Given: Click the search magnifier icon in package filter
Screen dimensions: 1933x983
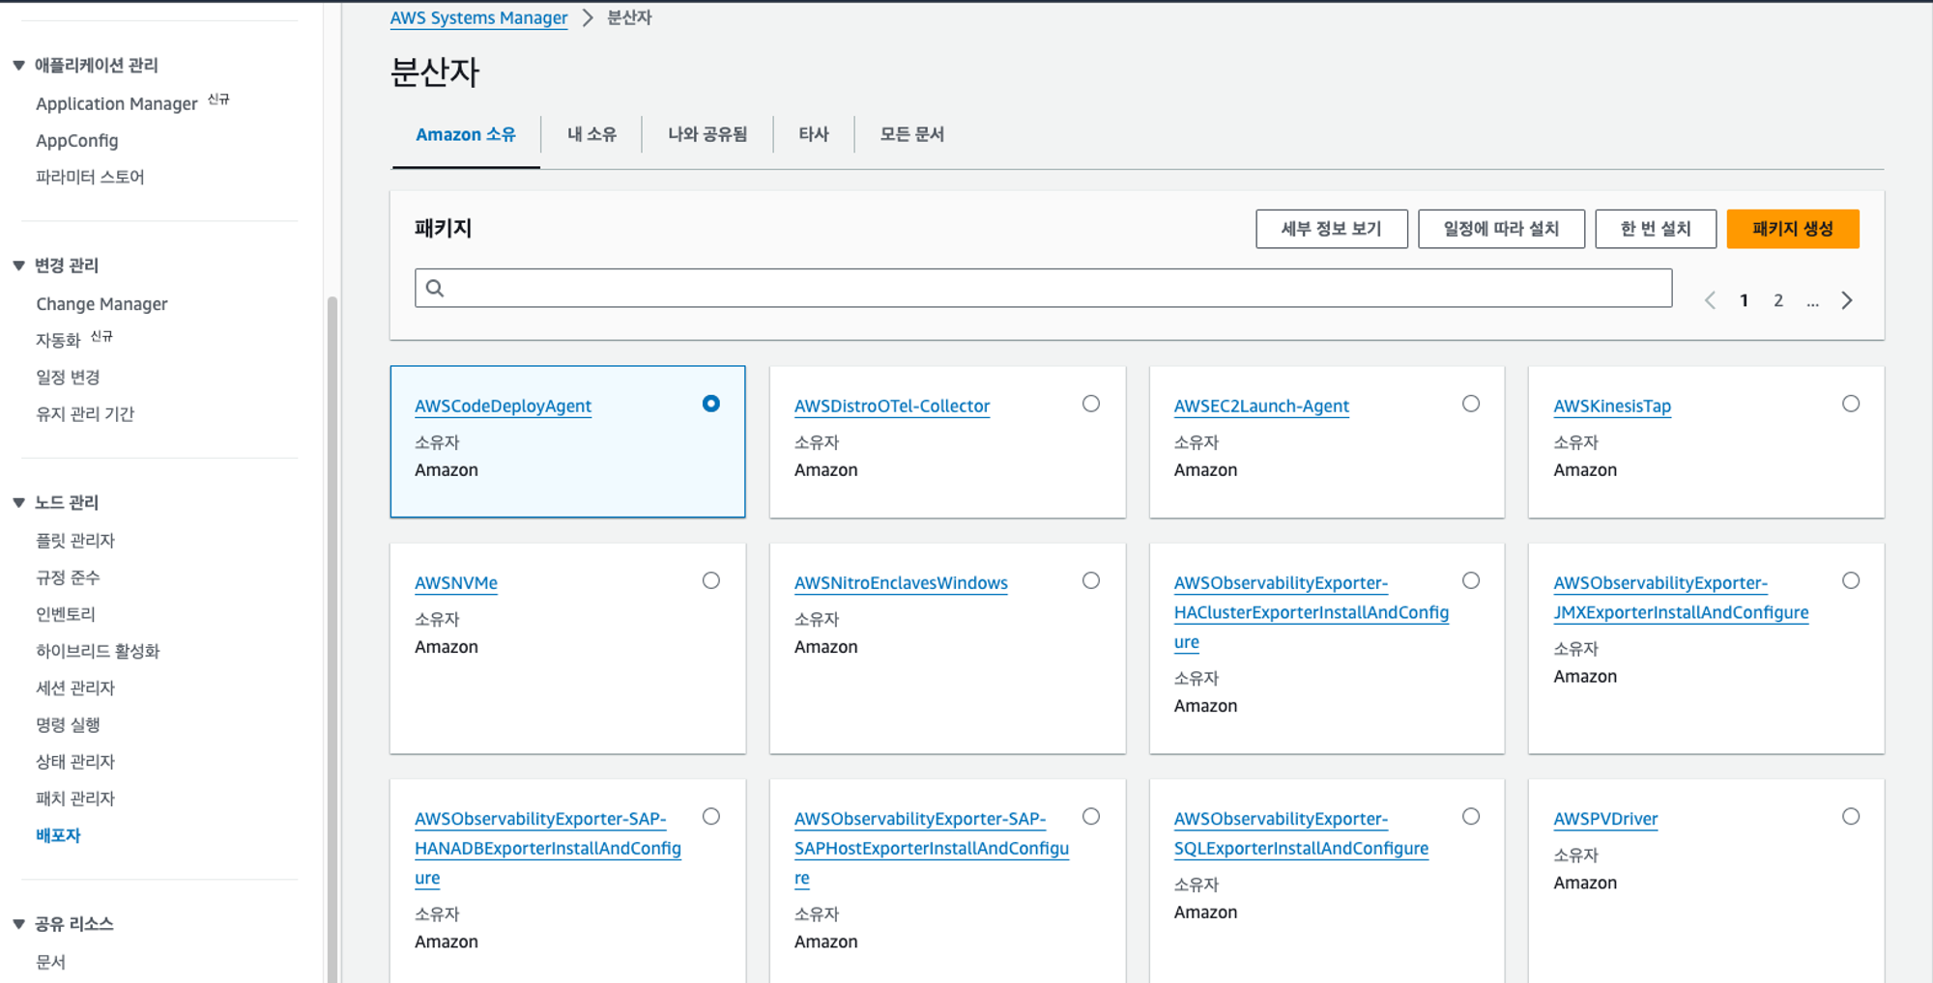Looking at the screenshot, I should (x=435, y=288).
